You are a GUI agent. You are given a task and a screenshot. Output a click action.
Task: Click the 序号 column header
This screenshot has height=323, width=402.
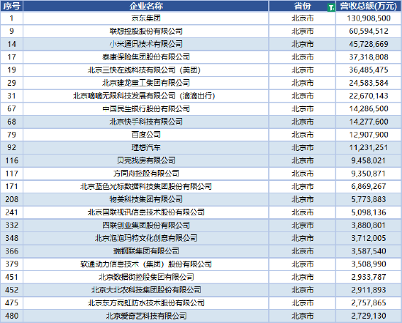click(x=12, y=6)
